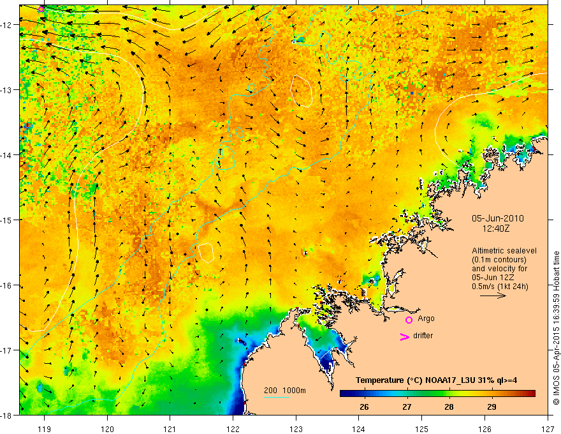Click the Argo float marker near 119°E

[x=41, y=9]
